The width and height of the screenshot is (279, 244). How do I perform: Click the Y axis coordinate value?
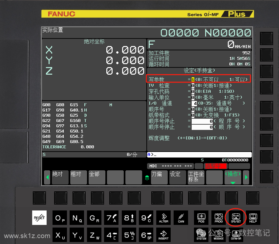[125, 61]
